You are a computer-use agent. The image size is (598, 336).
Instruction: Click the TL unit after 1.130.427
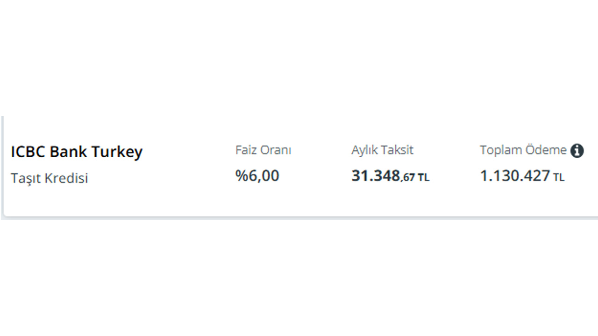[x=559, y=178]
